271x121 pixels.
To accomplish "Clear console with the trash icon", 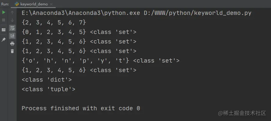I will point(12,51).
